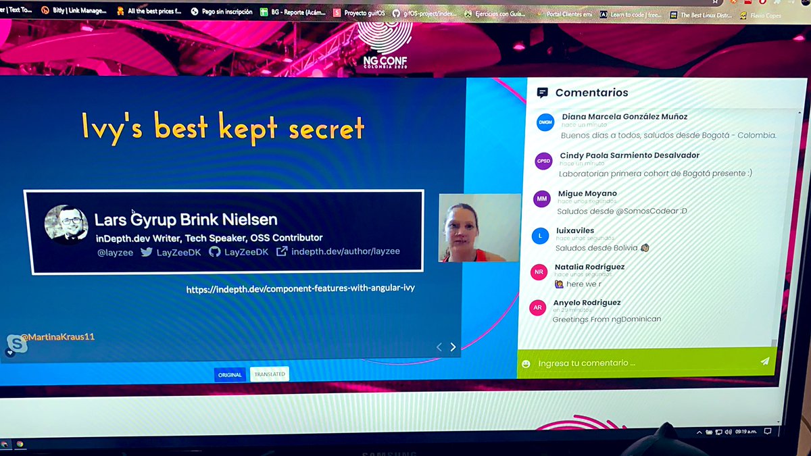
Task: Switch the stream to ORIGINAL audio
Action: pos(230,375)
